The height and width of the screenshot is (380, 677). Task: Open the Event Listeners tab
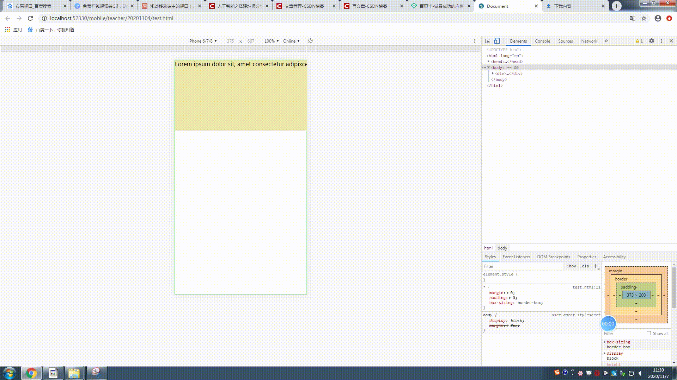click(516, 257)
